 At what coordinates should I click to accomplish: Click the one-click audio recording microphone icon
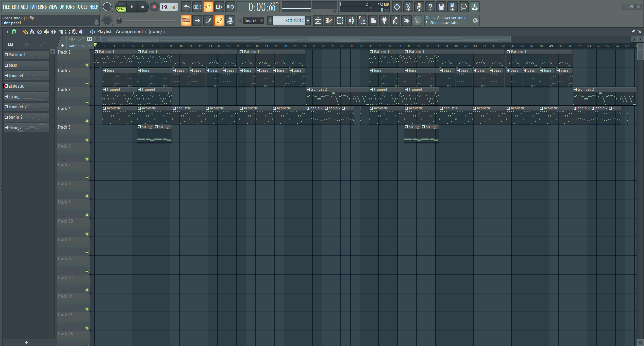point(419,7)
